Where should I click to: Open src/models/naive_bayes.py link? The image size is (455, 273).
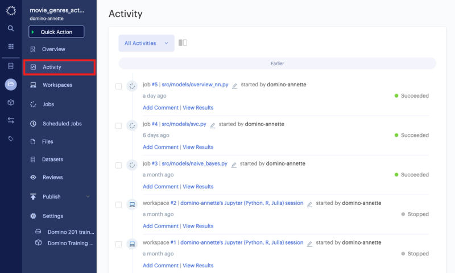point(195,163)
